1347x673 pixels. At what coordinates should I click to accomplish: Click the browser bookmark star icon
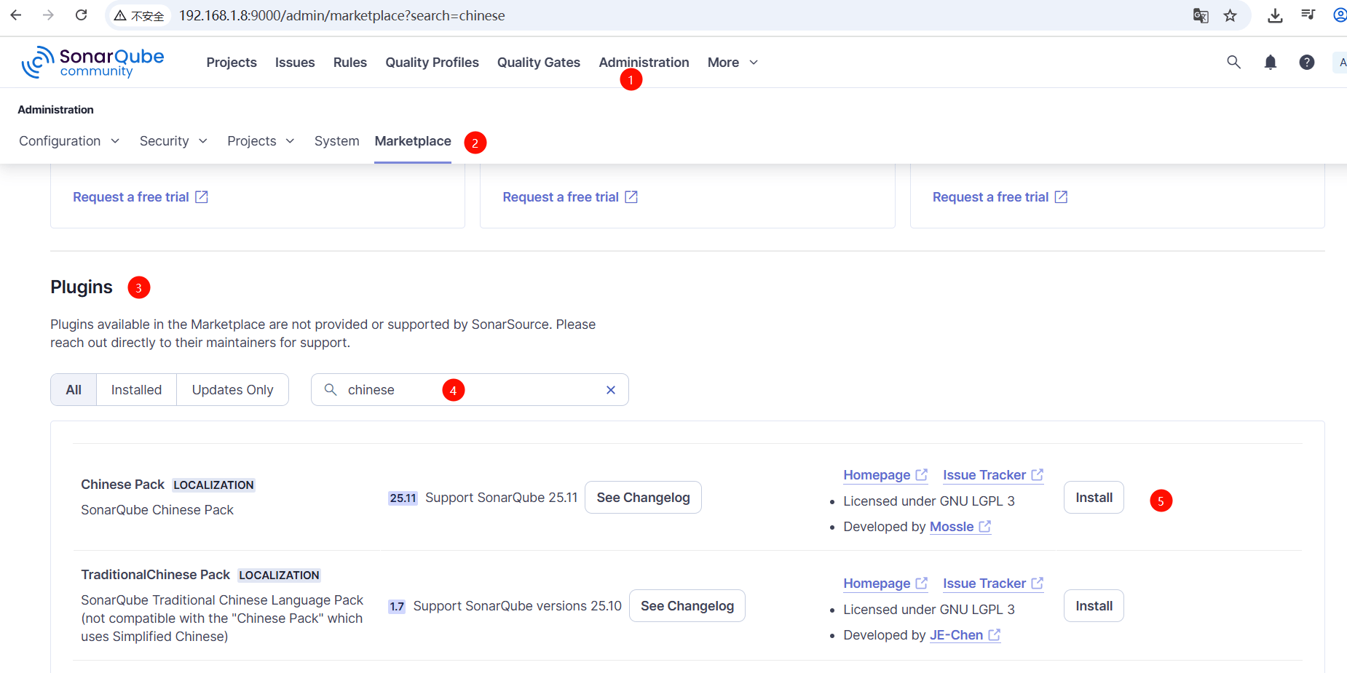[1230, 15]
